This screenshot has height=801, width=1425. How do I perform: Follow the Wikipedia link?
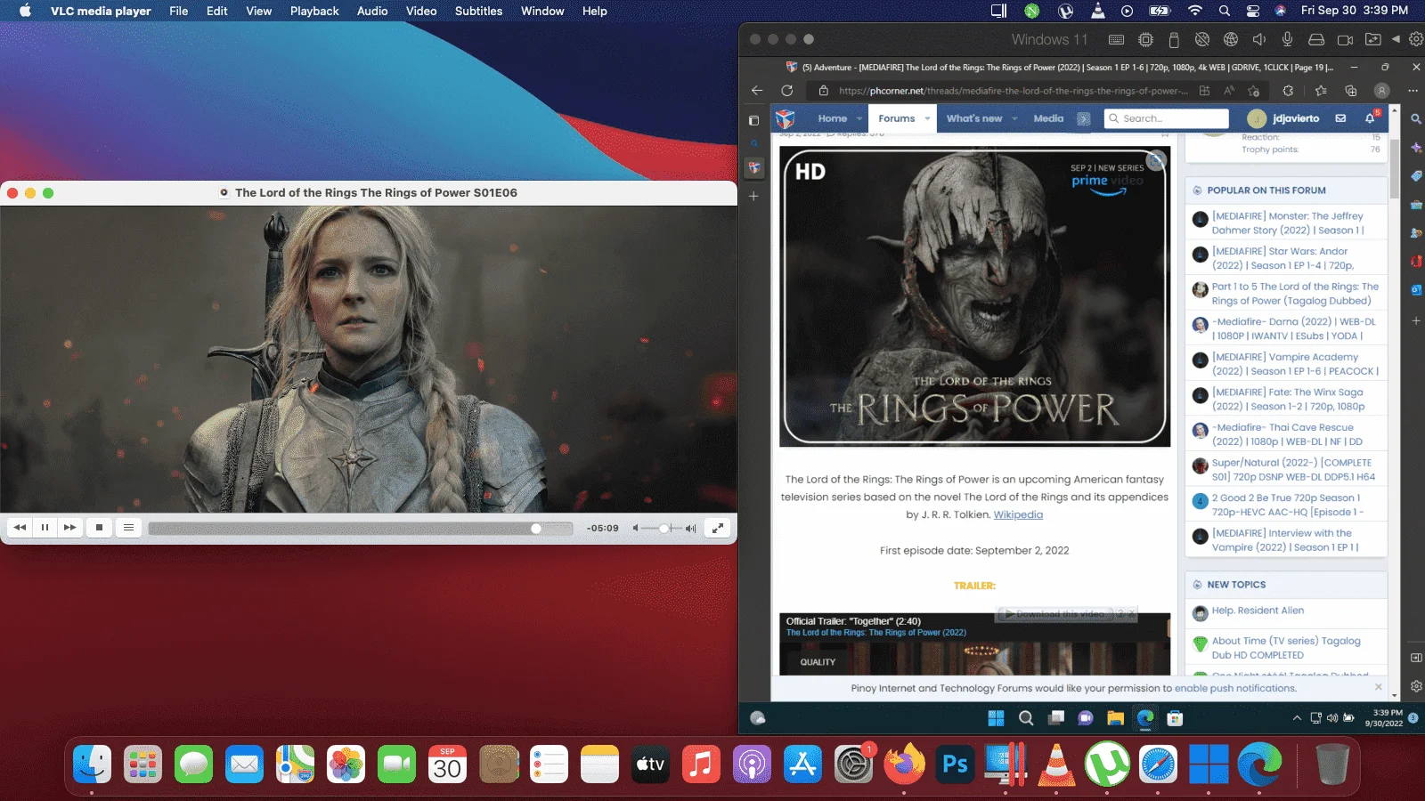[x=1018, y=514]
